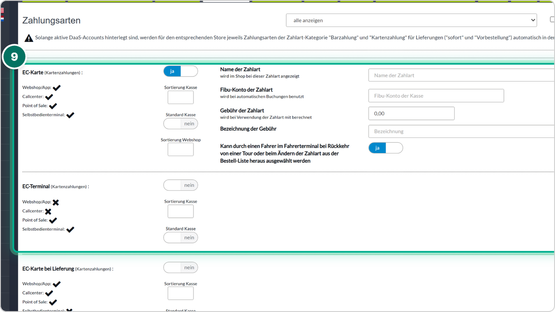
Task: Toggle Standard Kasse switch for EC-Karte
Action: point(181,124)
